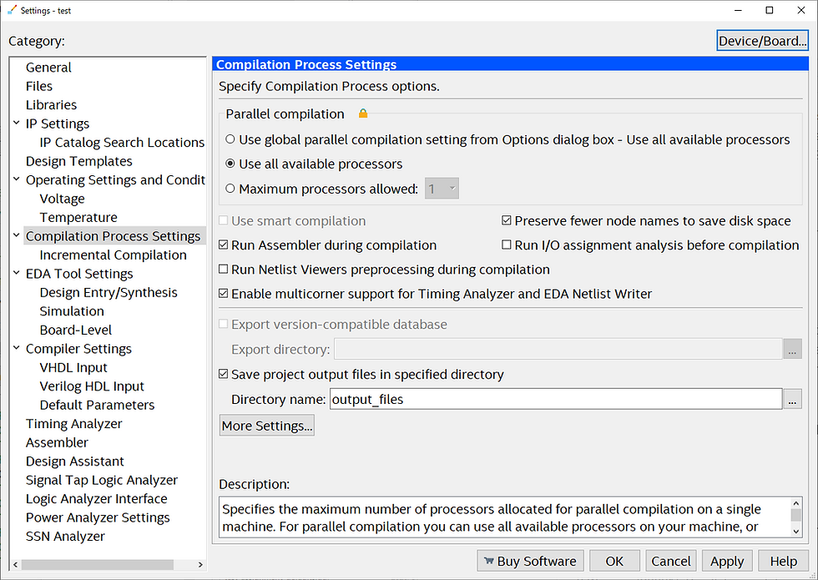The height and width of the screenshot is (580, 818).
Task: Toggle Preserve fewer node names checkbox
Action: tap(507, 220)
